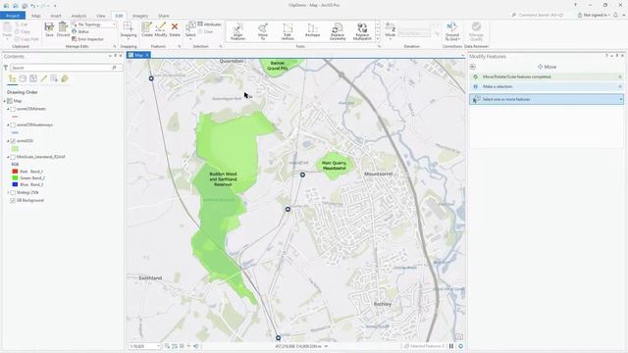Toggle visibility of someSSSI layer
Image resolution: width=628 pixels, height=353 pixels.
13,141
